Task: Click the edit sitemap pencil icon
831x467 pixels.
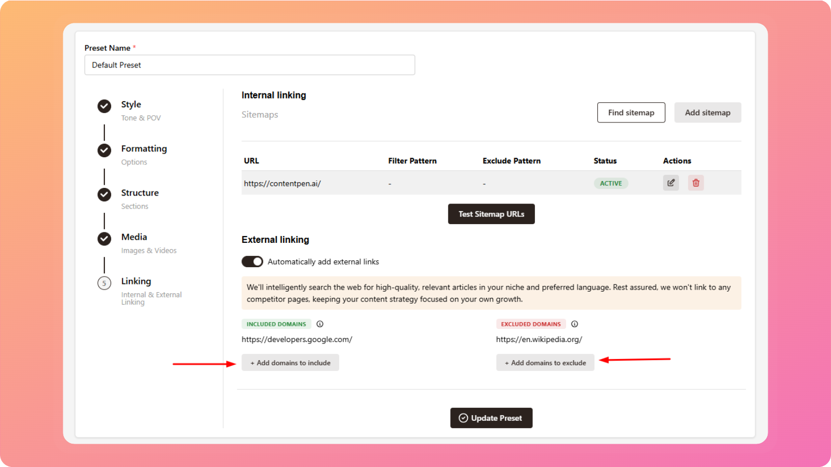Action: click(x=671, y=183)
